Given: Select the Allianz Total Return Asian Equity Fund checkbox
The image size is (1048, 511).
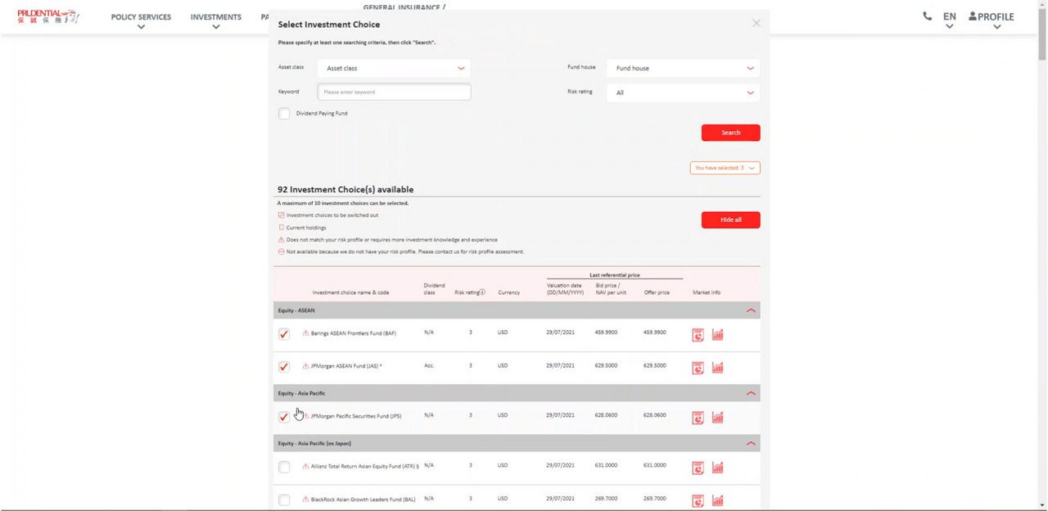Looking at the screenshot, I should (284, 468).
